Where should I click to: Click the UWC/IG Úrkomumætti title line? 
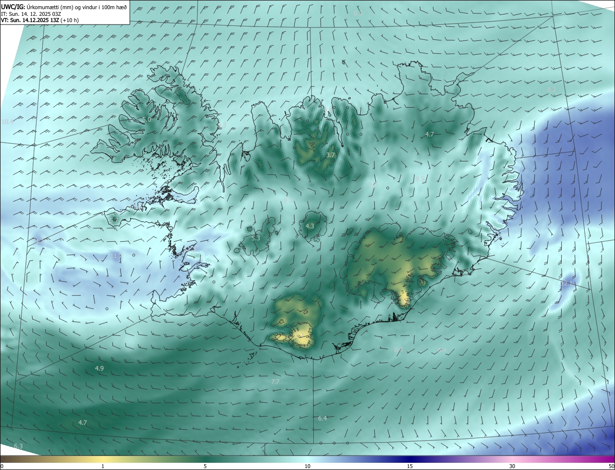click(64, 7)
